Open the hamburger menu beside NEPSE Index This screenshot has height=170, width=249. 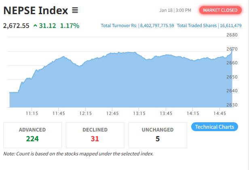pos(75,10)
